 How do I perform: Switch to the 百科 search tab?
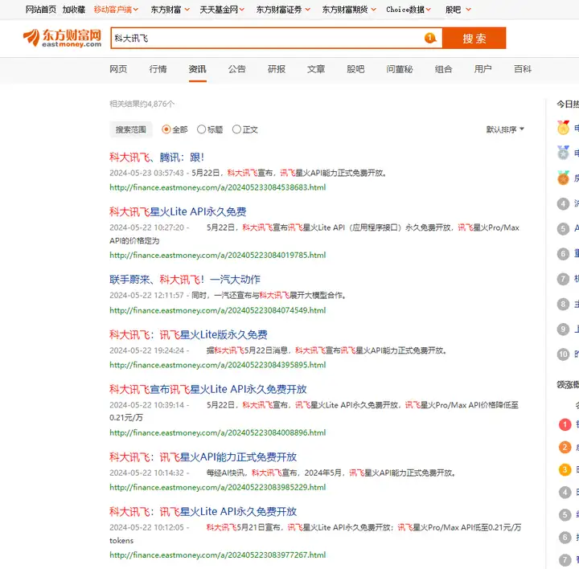click(x=523, y=69)
